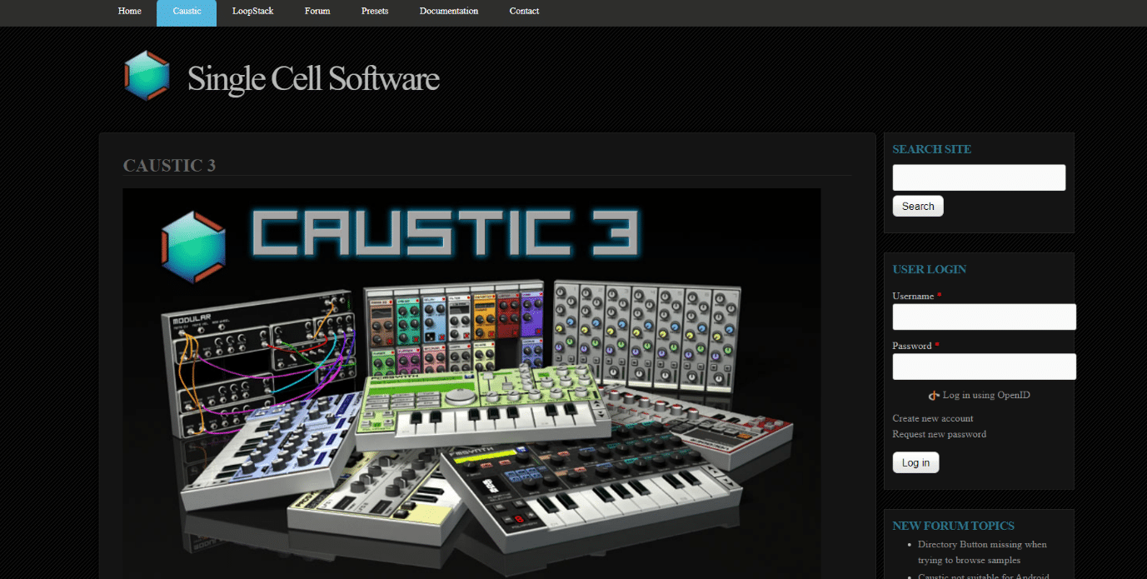This screenshot has width=1147, height=579.
Task: Click the USER LOGIN block heading
Action: [x=930, y=269]
